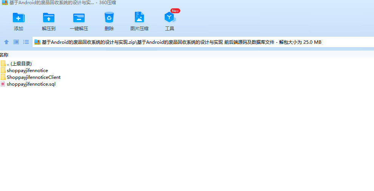374x191 pixels.
Task: Click the Delete (删除) recycle bin icon
Action: pos(109,18)
